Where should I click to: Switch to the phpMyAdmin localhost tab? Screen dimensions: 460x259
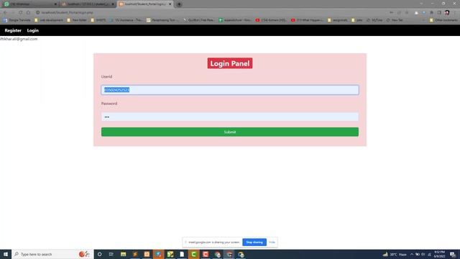tap(87, 4)
